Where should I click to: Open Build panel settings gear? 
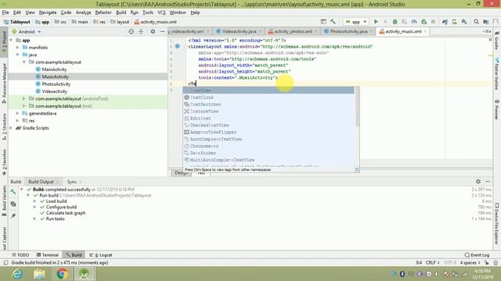coord(478,181)
